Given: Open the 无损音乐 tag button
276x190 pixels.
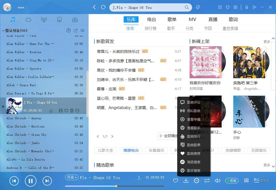Looking at the screenshot, I should click(x=259, y=151).
